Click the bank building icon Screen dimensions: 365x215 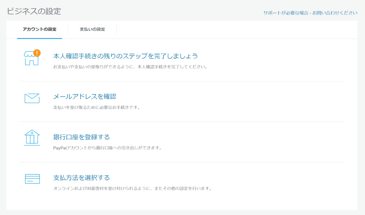coord(32,137)
